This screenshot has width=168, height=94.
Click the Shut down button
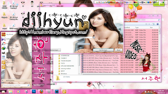coord(37,85)
